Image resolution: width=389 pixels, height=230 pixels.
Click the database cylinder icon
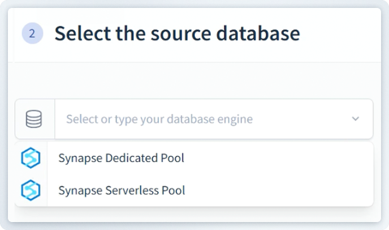pyautogui.click(x=34, y=119)
